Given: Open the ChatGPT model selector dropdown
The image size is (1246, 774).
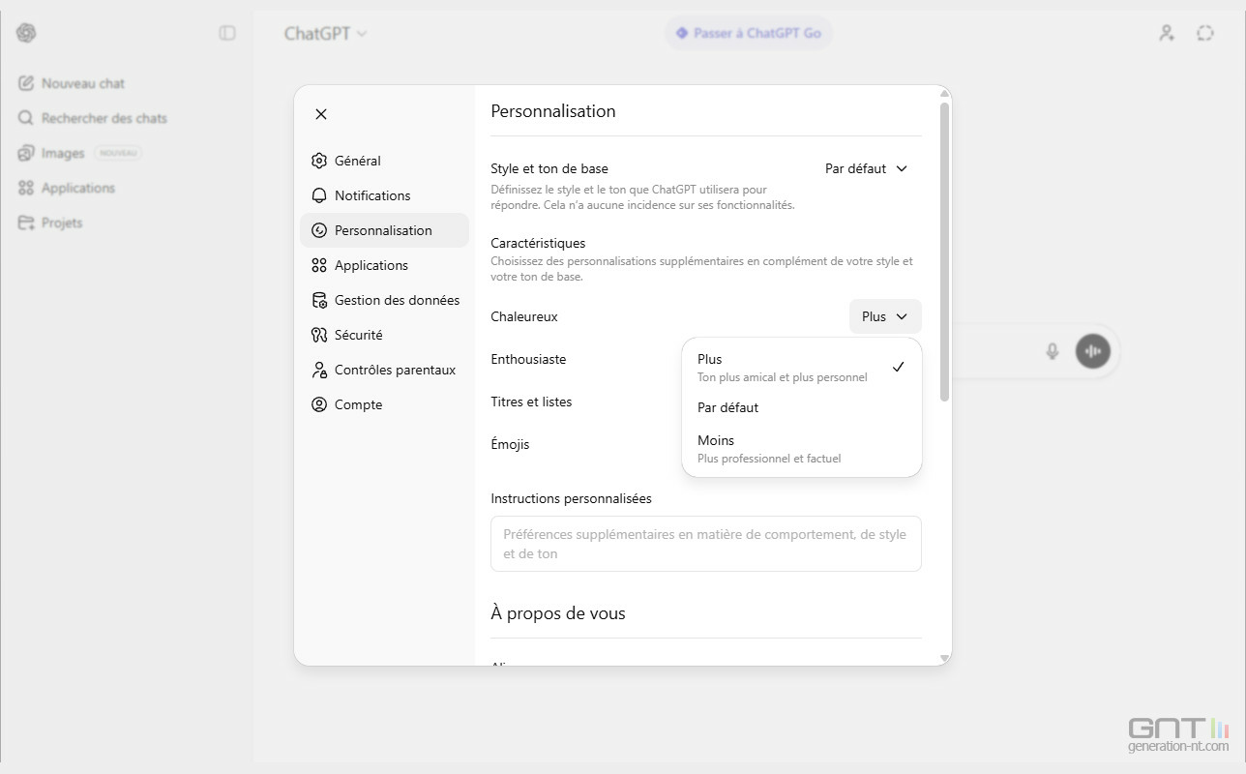Looking at the screenshot, I should click(325, 33).
